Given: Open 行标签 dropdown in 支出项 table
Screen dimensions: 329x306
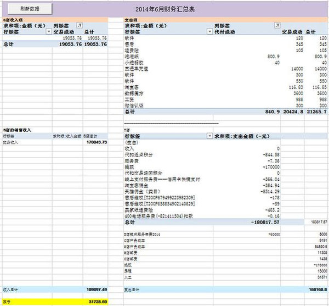Looking at the screenshot, I should (209, 32).
